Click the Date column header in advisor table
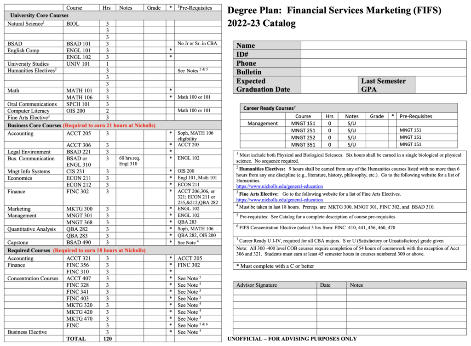 pyautogui.click(x=332, y=285)
